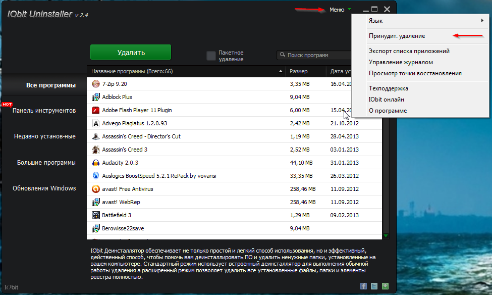Click the Adblock Plus program icon
492x295 pixels.
click(x=96, y=97)
